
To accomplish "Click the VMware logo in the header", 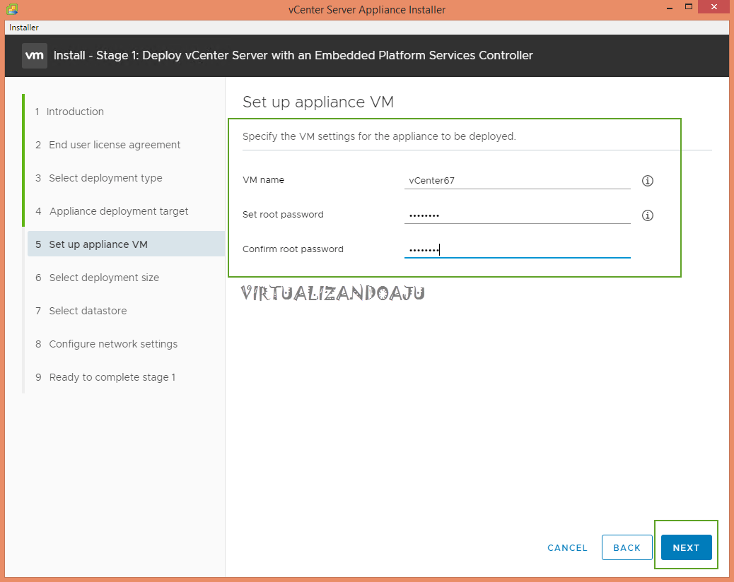I will coord(35,55).
